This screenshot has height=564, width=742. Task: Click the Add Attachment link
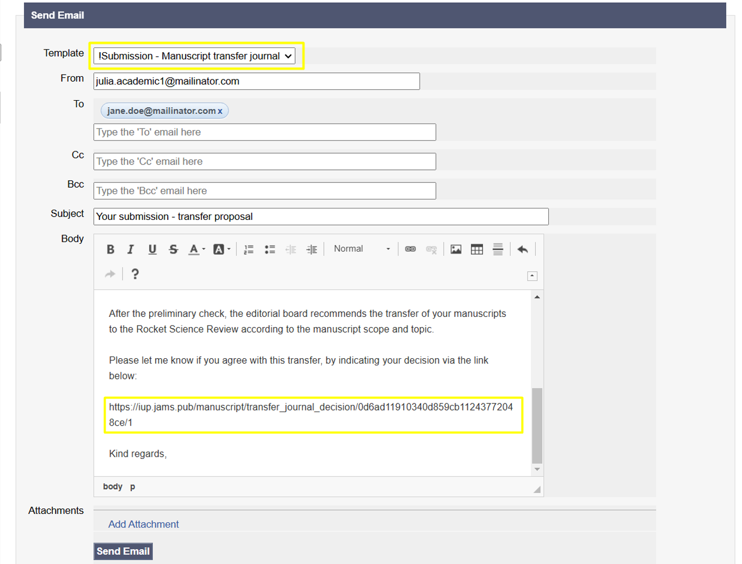[143, 524]
